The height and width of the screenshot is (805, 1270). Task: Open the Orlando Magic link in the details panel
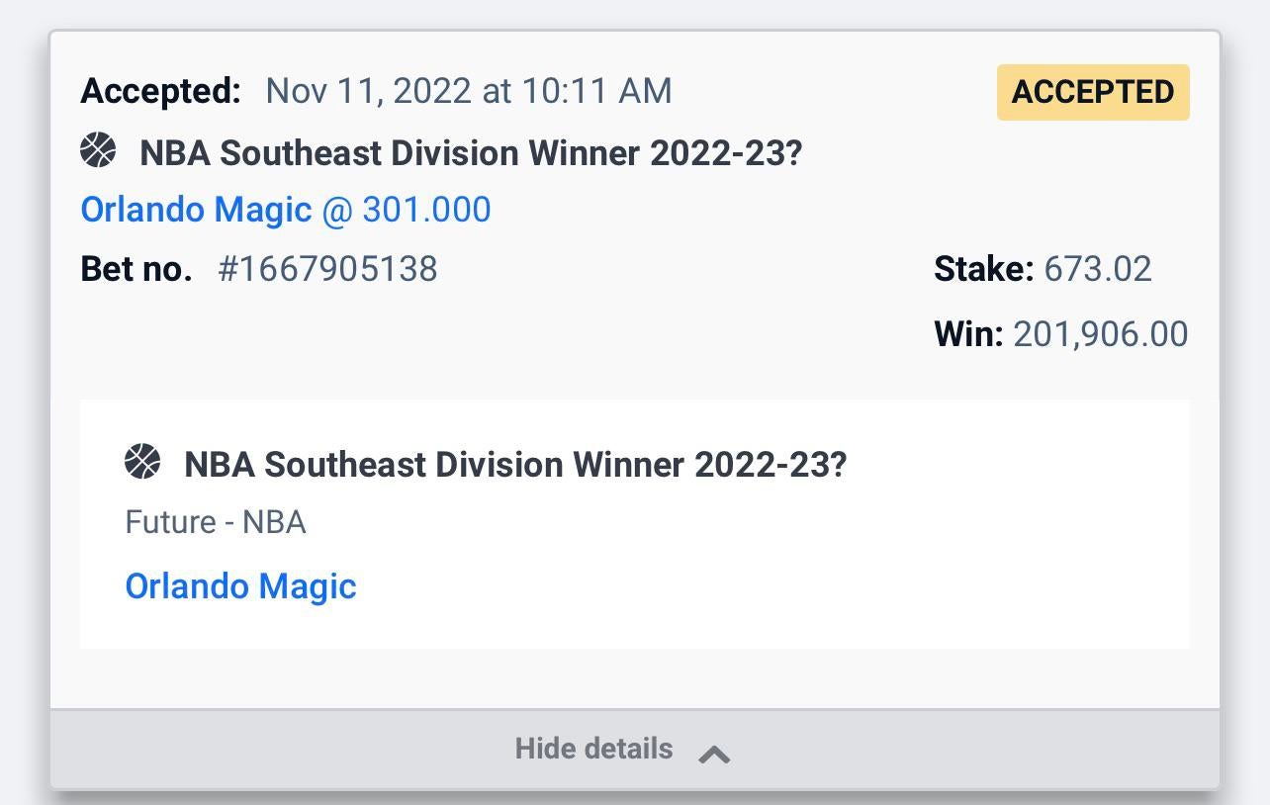click(x=240, y=585)
